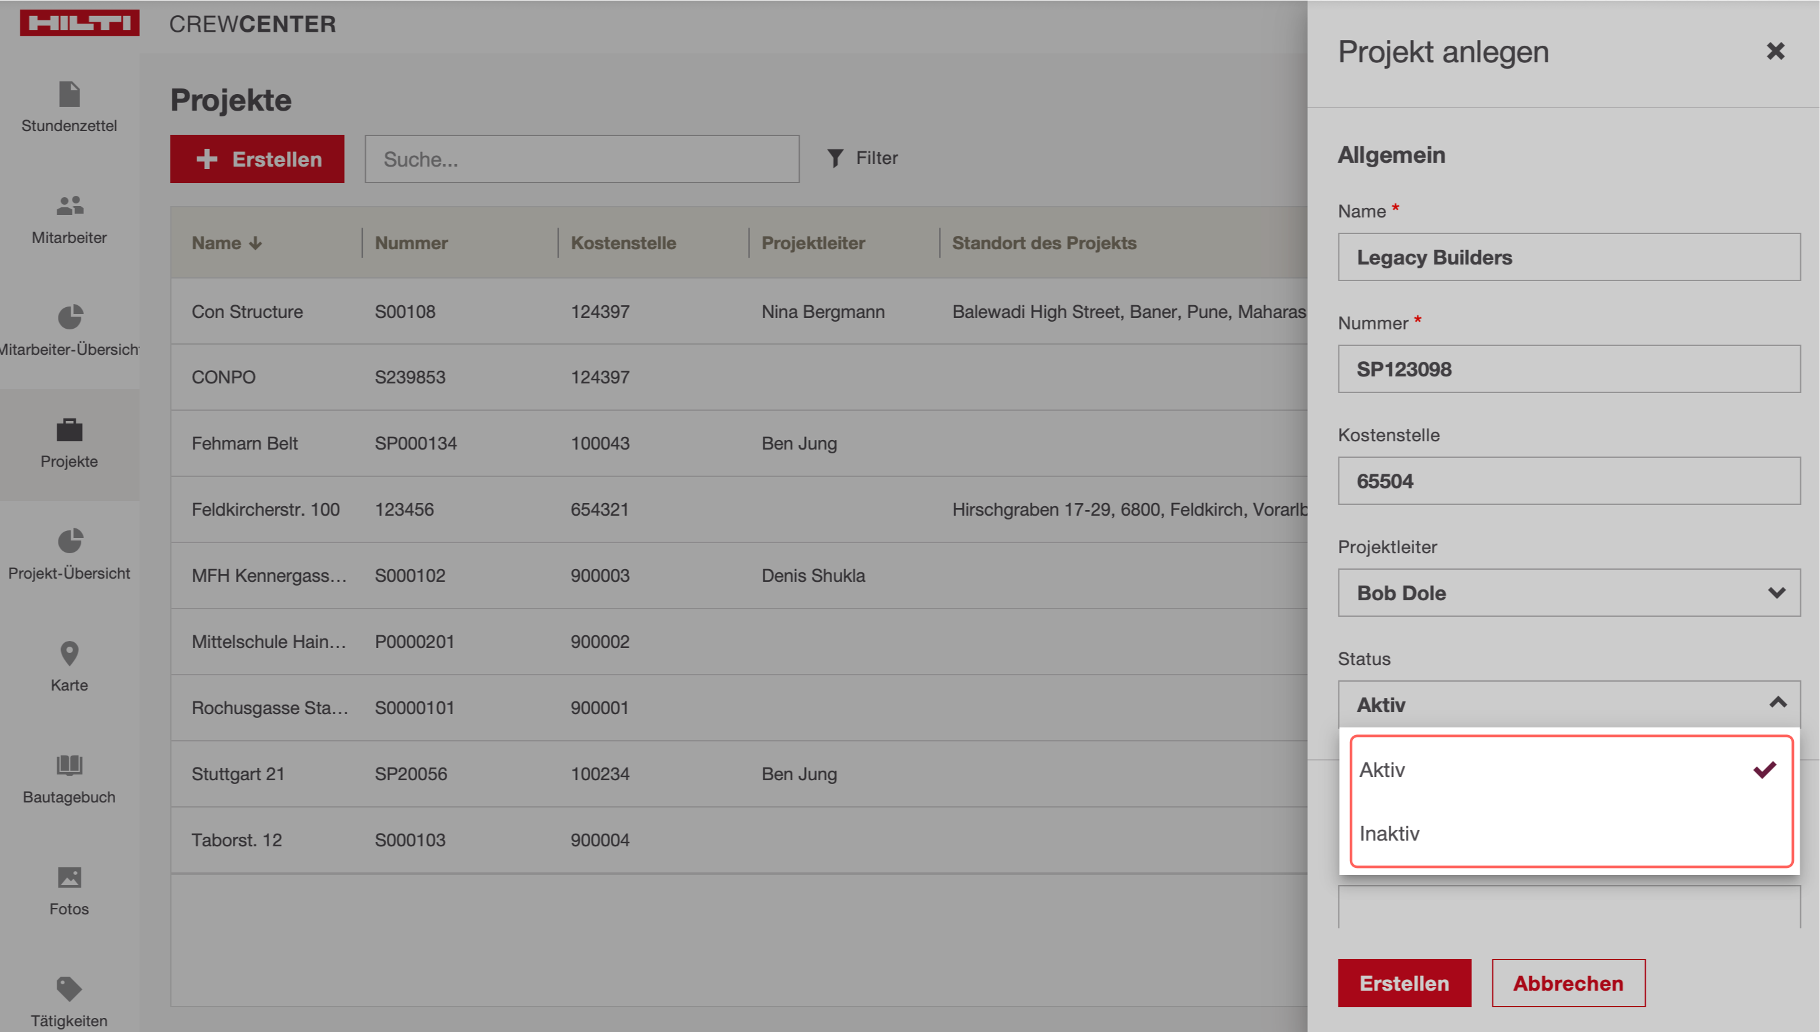Click the Kostenstelle input field
Screen dimensions: 1820x1032
pyautogui.click(x=1568, y=481)
